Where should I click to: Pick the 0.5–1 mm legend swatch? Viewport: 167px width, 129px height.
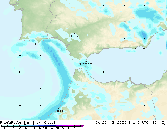[11, 126]
